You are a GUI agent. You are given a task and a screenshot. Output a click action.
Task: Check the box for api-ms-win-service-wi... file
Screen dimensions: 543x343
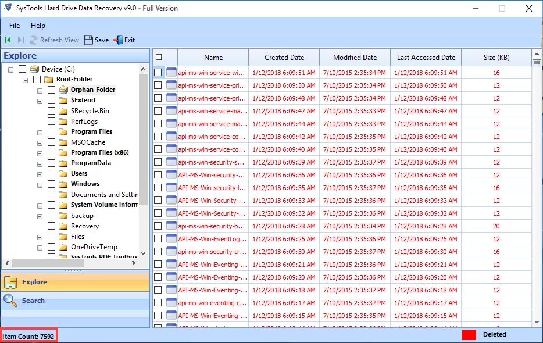(x=158, y=73)
